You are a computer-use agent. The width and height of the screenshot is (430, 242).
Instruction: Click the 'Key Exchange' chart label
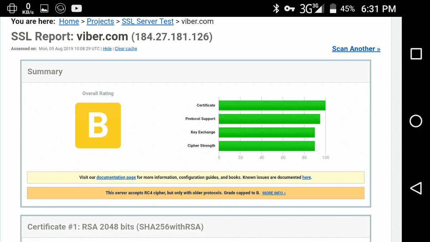pyautogui.click(x=203, y=132)
